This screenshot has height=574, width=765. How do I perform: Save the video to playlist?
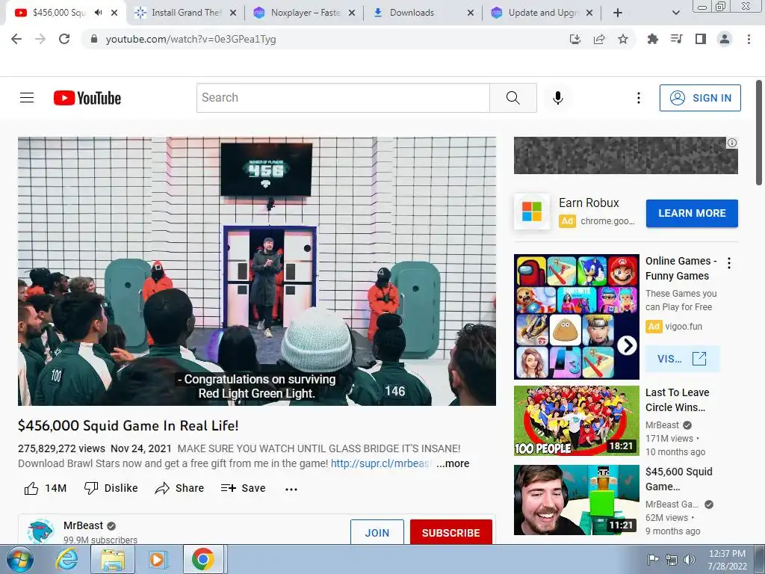(x=243, y=488)
